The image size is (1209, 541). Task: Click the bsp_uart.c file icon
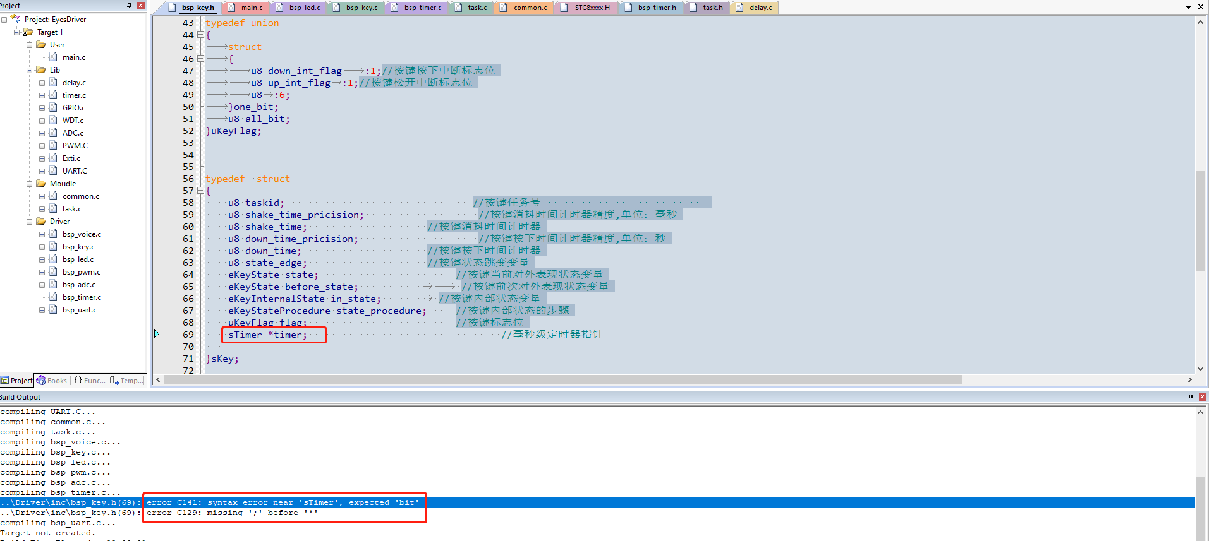click(x=54, y=309)
